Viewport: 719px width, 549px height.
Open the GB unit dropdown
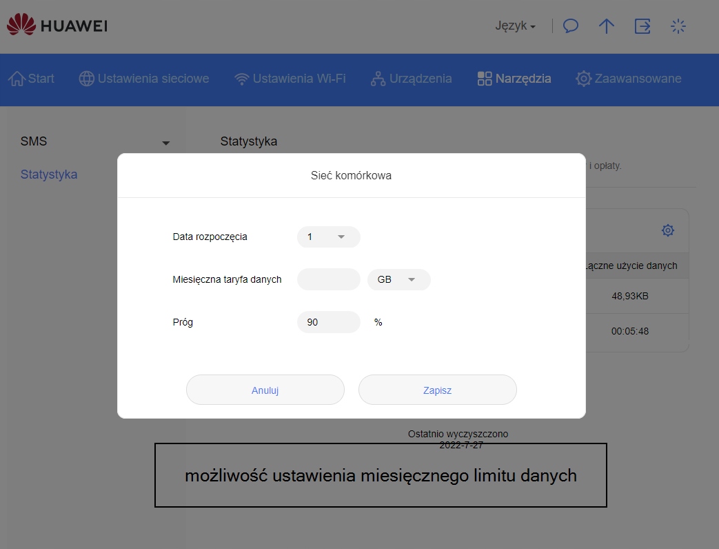(x=399, y=279)
